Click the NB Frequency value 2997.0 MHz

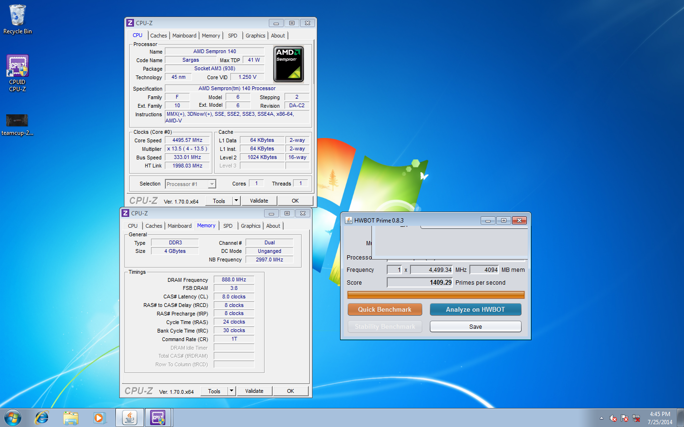(x=269, y=260)
